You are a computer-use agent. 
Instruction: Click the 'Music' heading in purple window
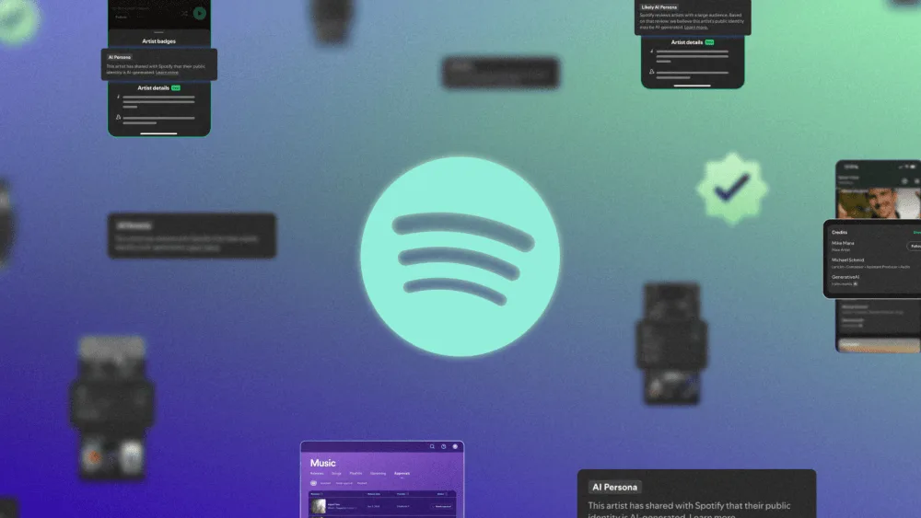(x=323, y=463)
